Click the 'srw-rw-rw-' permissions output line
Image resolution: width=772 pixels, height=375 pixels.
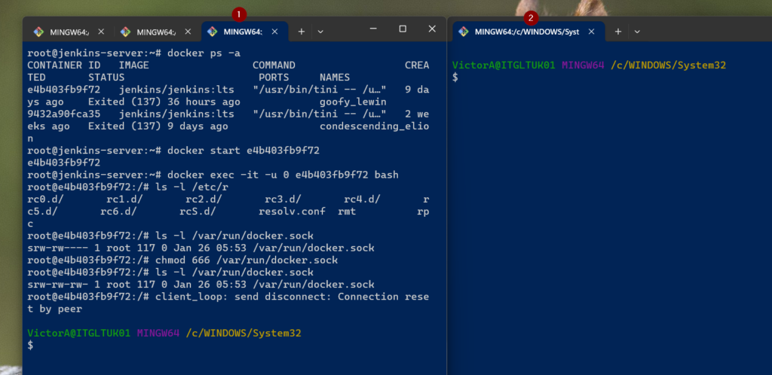[201, 285]
